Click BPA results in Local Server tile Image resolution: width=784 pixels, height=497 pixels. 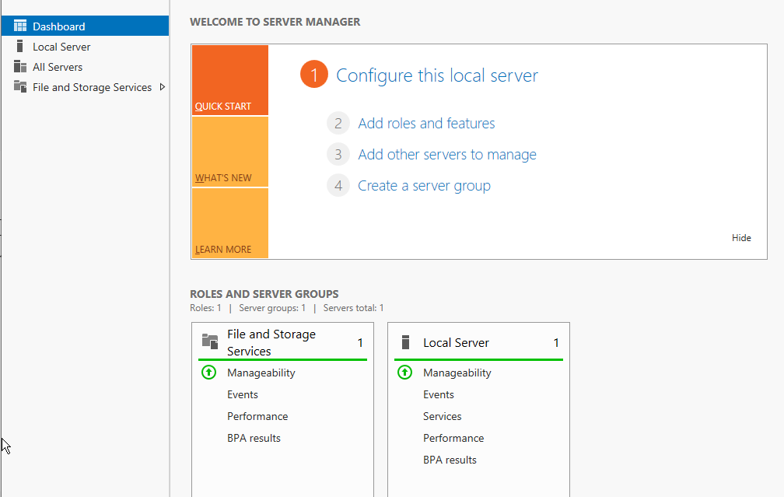click(x=450, y=460)
